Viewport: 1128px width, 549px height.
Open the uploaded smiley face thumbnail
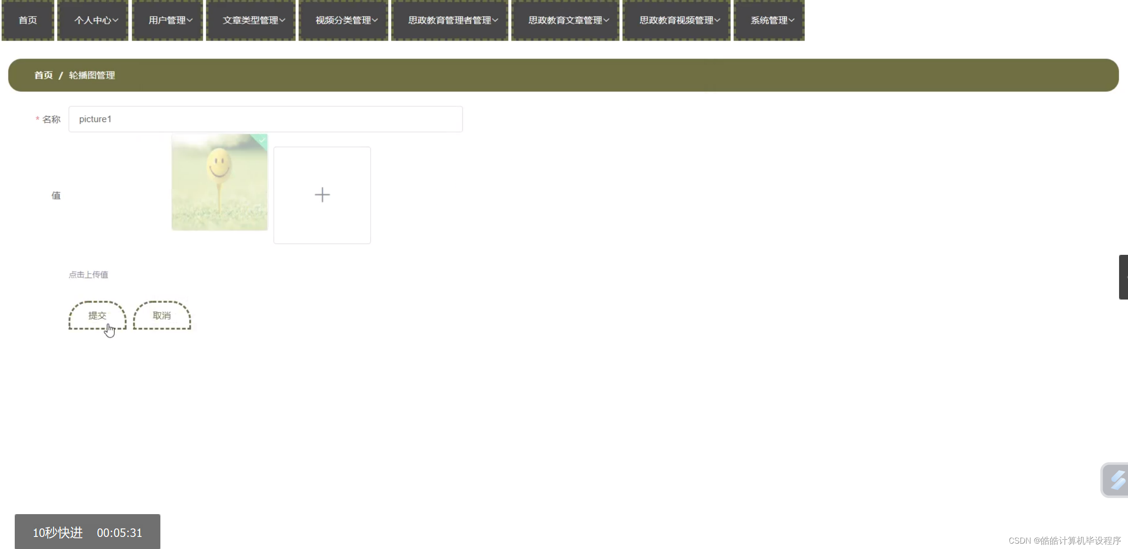(219, 182)
